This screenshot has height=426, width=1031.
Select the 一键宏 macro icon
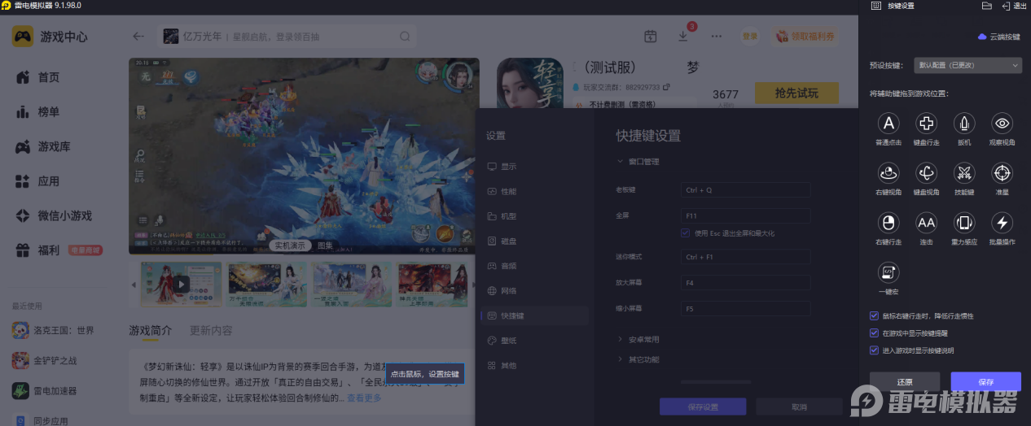(x=888, y=272)
